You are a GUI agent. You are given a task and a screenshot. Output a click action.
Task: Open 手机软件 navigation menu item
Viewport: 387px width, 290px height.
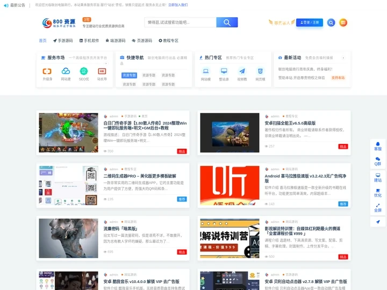(89, 40)
